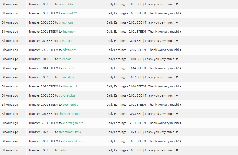Screen dimensions: 238x155
Task: Go to michealb from 0.010 SBD transfer
Action: click(x=65, y=59)
